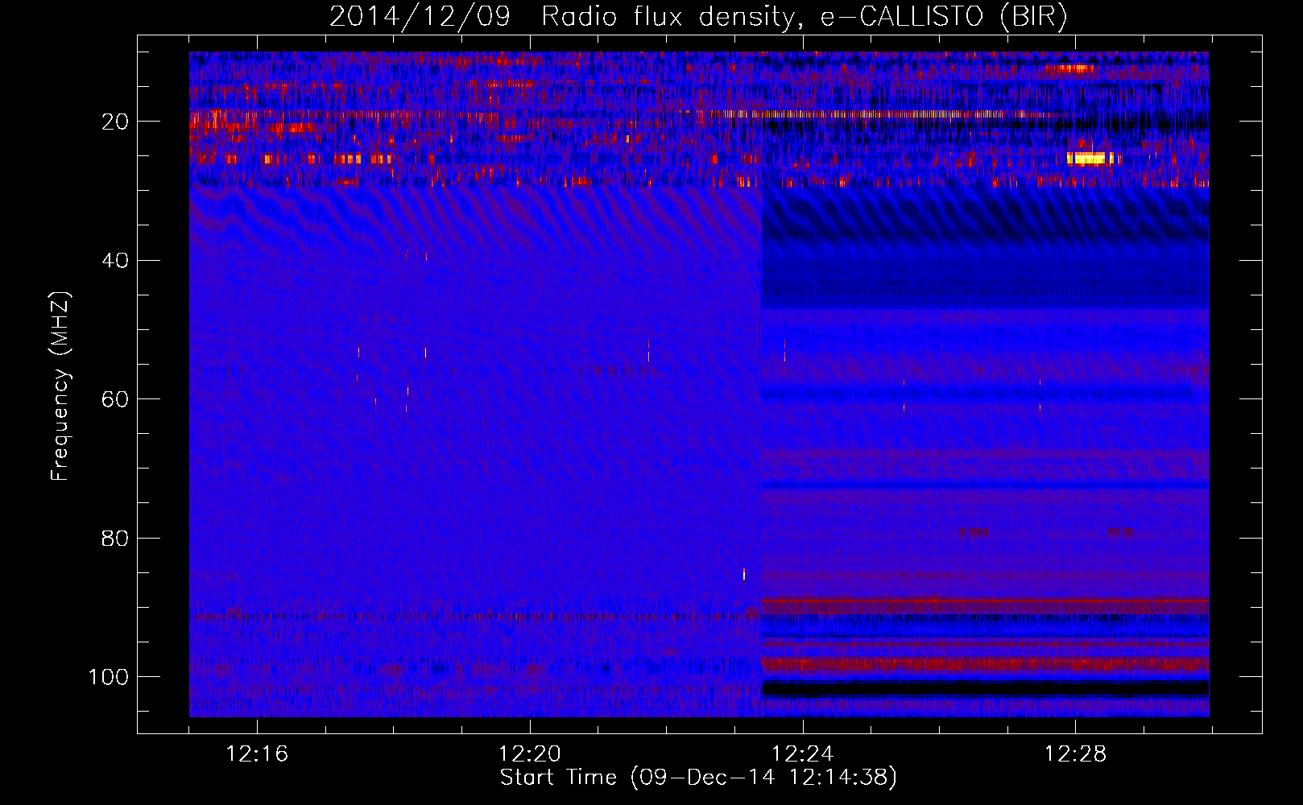Click the '20' frequency tick label

(115, 122)
